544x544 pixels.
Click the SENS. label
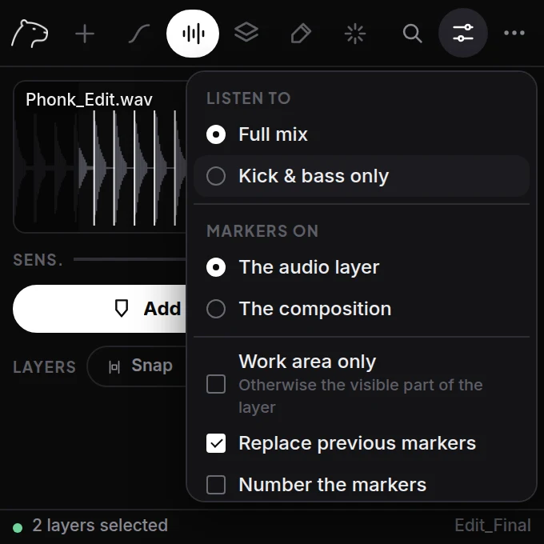[38, 260]
